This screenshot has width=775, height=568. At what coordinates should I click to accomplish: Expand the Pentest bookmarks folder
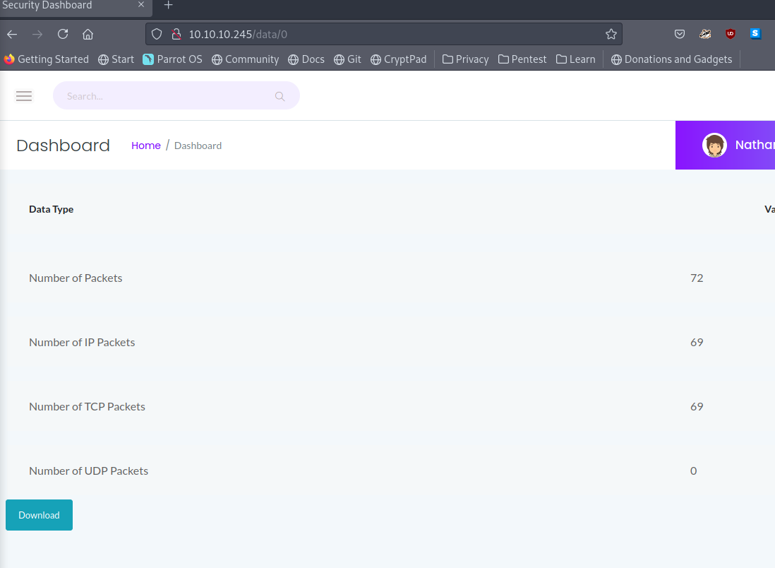tap(522, 59)
